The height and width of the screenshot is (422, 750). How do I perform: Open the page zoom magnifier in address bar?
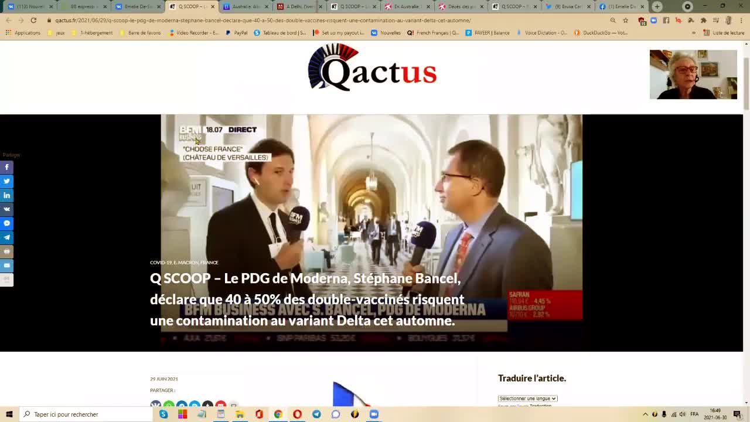point(613,20)
